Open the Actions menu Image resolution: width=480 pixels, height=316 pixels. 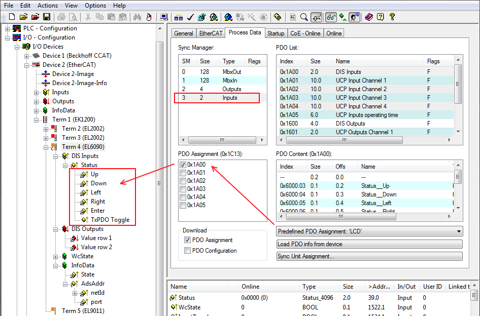coord(48,6)
